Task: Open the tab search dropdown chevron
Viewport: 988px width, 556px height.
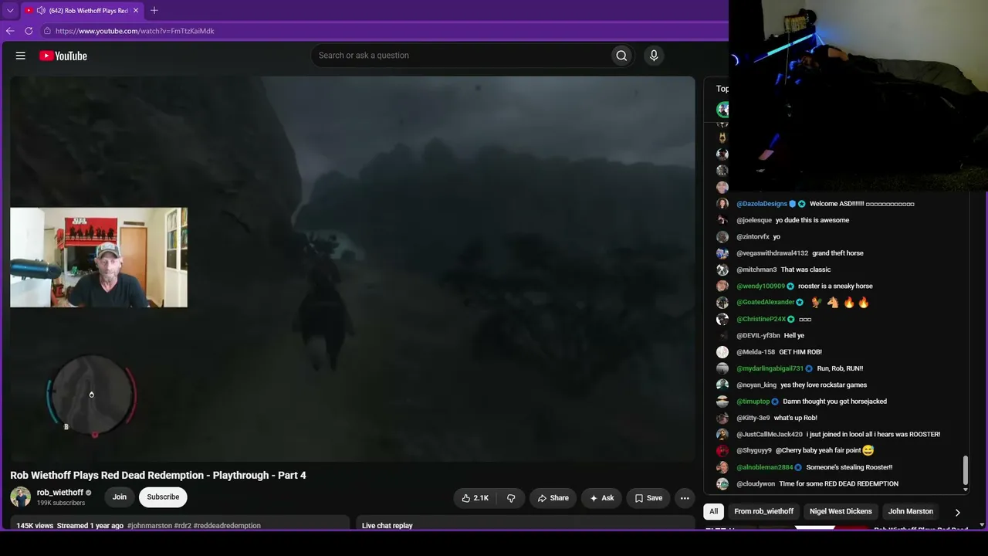Action: click(10, 11)
